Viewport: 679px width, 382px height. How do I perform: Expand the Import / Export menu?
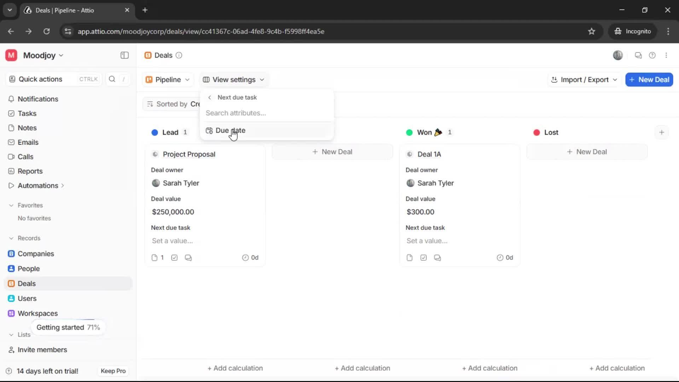(x=584, y=80)
